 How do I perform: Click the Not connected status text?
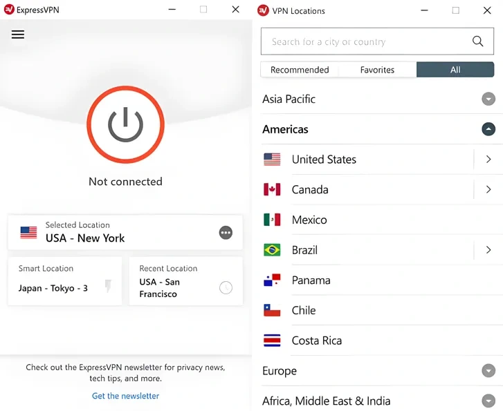click(125, 182)
